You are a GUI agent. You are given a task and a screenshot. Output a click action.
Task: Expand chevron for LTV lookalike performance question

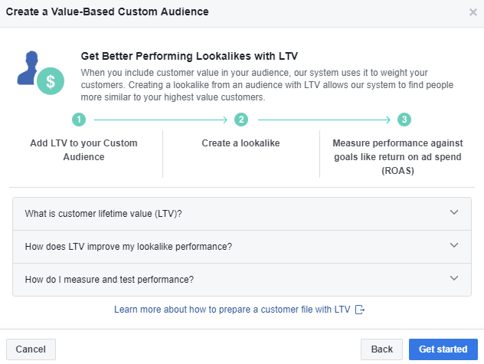pos(453,245)
